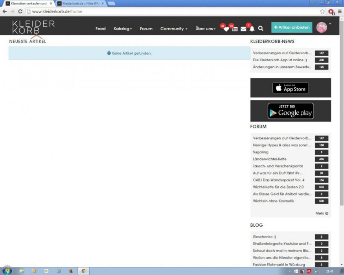Switch to the Nike Kleiderkorb.de browser tab
Screen dimensions: 344x275
point(80,4)
